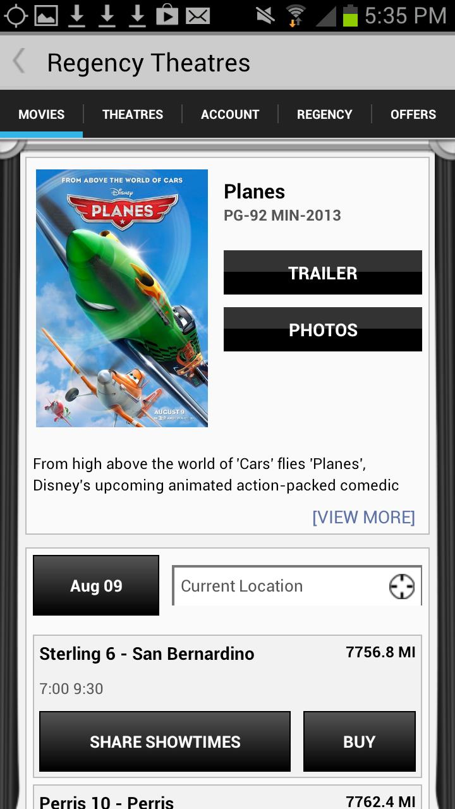Image resolution: width=455 pixels, height=809 pixels.
Task: Expand the synopsis with VIEW MORE
Action: point(363,517)
